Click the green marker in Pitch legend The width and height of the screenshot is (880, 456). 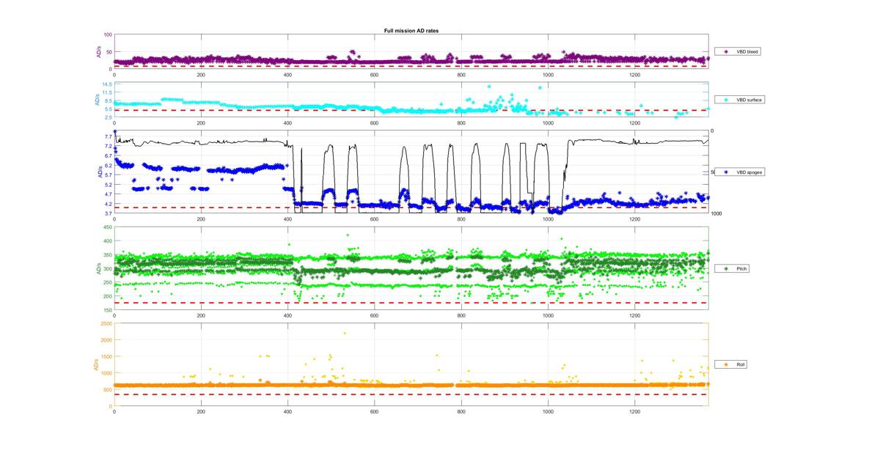point(726,269)
